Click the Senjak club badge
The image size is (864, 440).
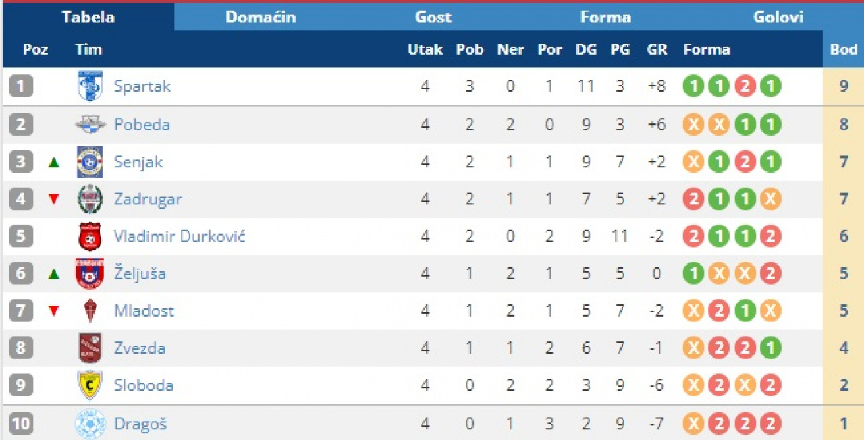(x=90, y=162)
